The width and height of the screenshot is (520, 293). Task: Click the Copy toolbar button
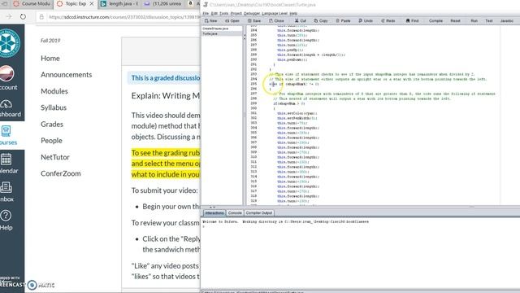[321, 20]
